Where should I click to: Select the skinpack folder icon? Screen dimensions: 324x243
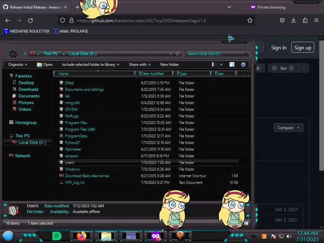tap(61, 156)
